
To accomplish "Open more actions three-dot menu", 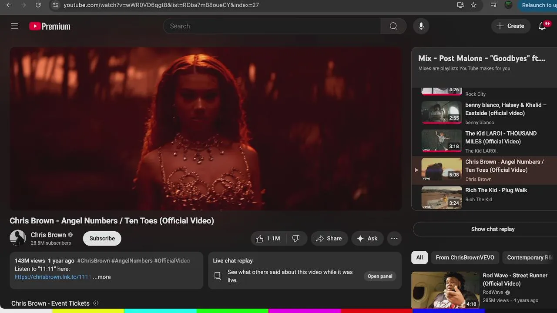I will pos(394,238).
